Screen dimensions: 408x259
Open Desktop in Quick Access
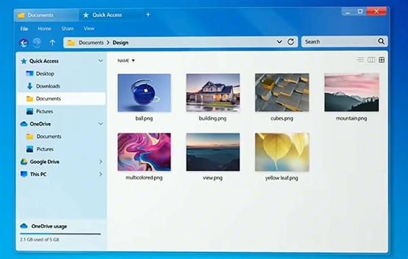pos(61,73)
